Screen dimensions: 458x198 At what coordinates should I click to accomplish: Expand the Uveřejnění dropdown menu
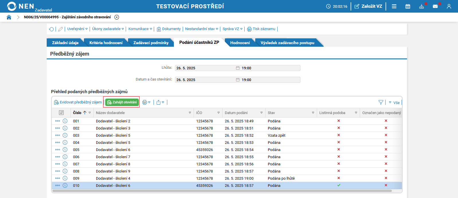[x=77, y=29]
